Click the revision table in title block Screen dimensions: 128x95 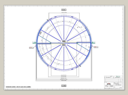coord(113,80)
